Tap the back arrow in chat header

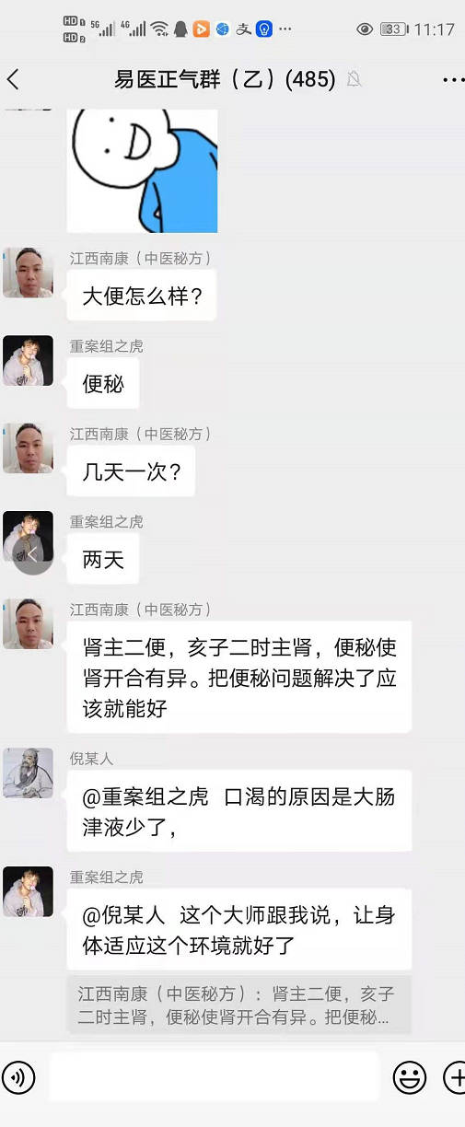(x=13, y=79)
